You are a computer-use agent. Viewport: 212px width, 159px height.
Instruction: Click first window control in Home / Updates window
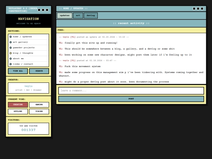point(194,9)
